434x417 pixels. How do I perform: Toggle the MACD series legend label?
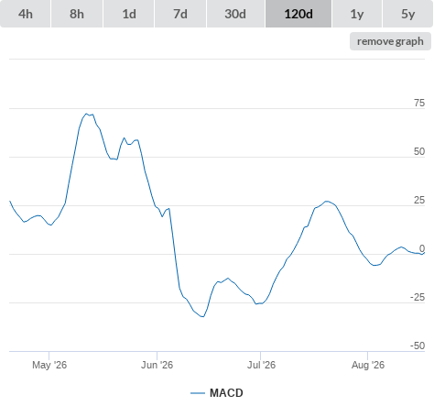click(x=226, y=393)
